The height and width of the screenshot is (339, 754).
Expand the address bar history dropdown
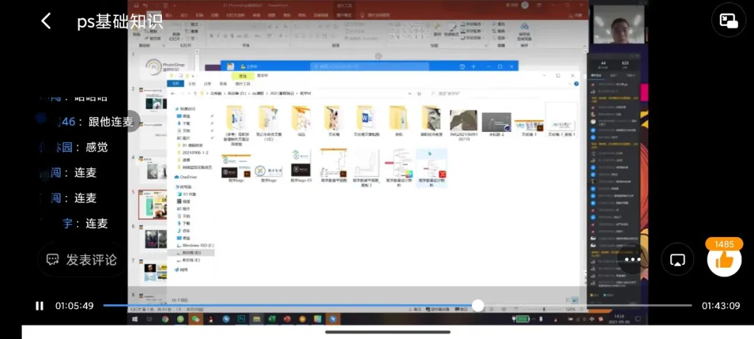(411, 93)
